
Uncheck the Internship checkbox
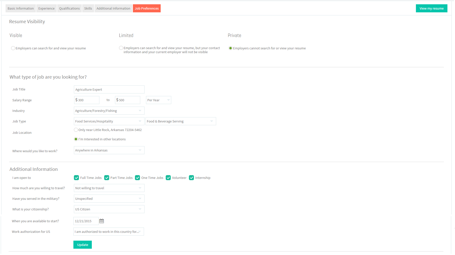click(191, 178)
